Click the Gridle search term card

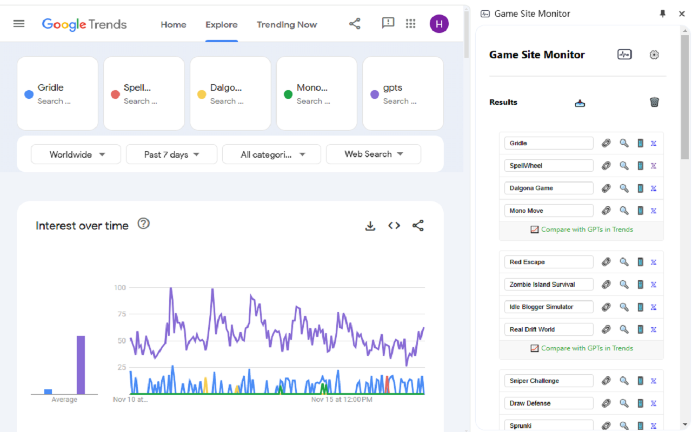click(x=57, y=93)
